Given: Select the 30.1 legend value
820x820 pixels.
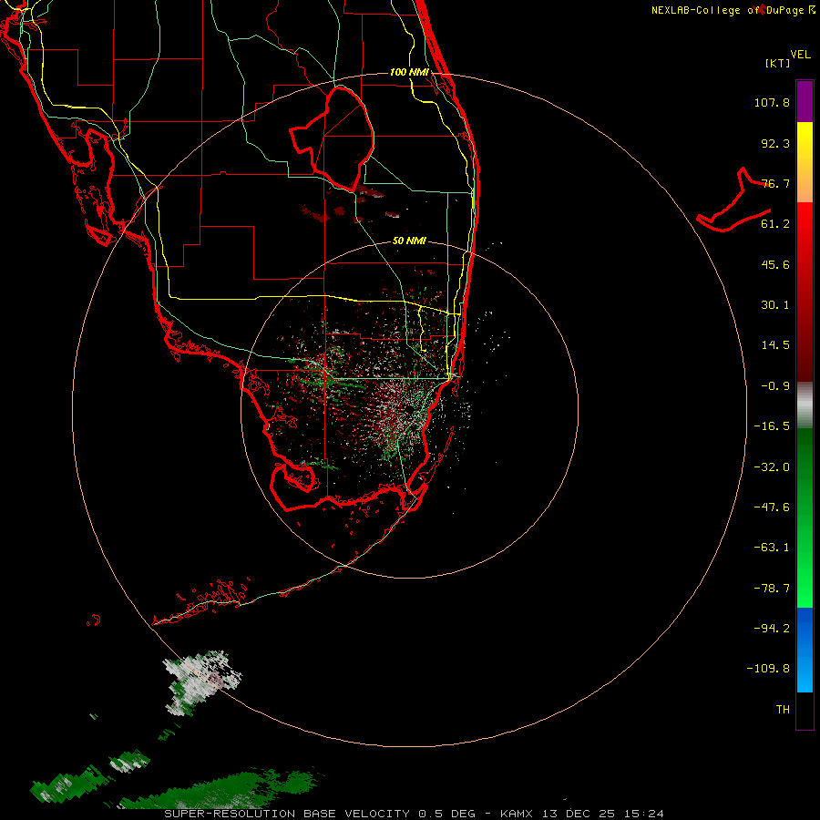Looking at the screenshot, I should coord(775,305).
